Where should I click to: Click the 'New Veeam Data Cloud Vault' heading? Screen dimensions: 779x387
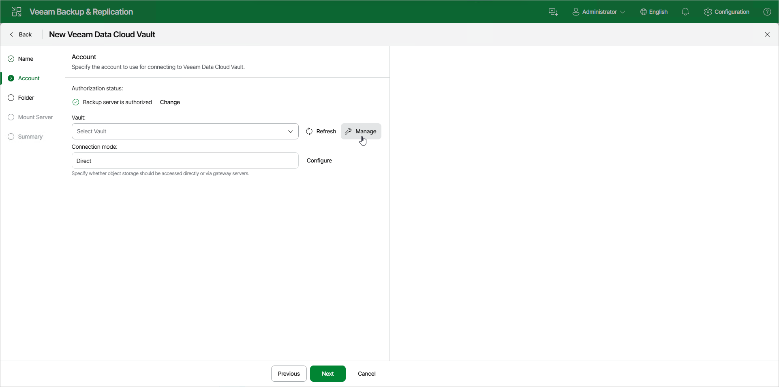(102, 34)
